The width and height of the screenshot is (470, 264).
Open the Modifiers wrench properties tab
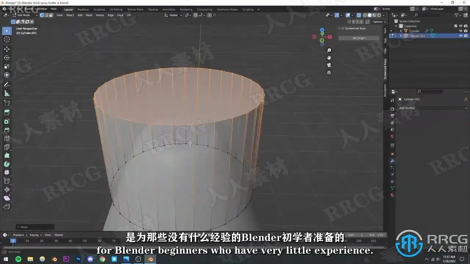click(x=392, y=161)
